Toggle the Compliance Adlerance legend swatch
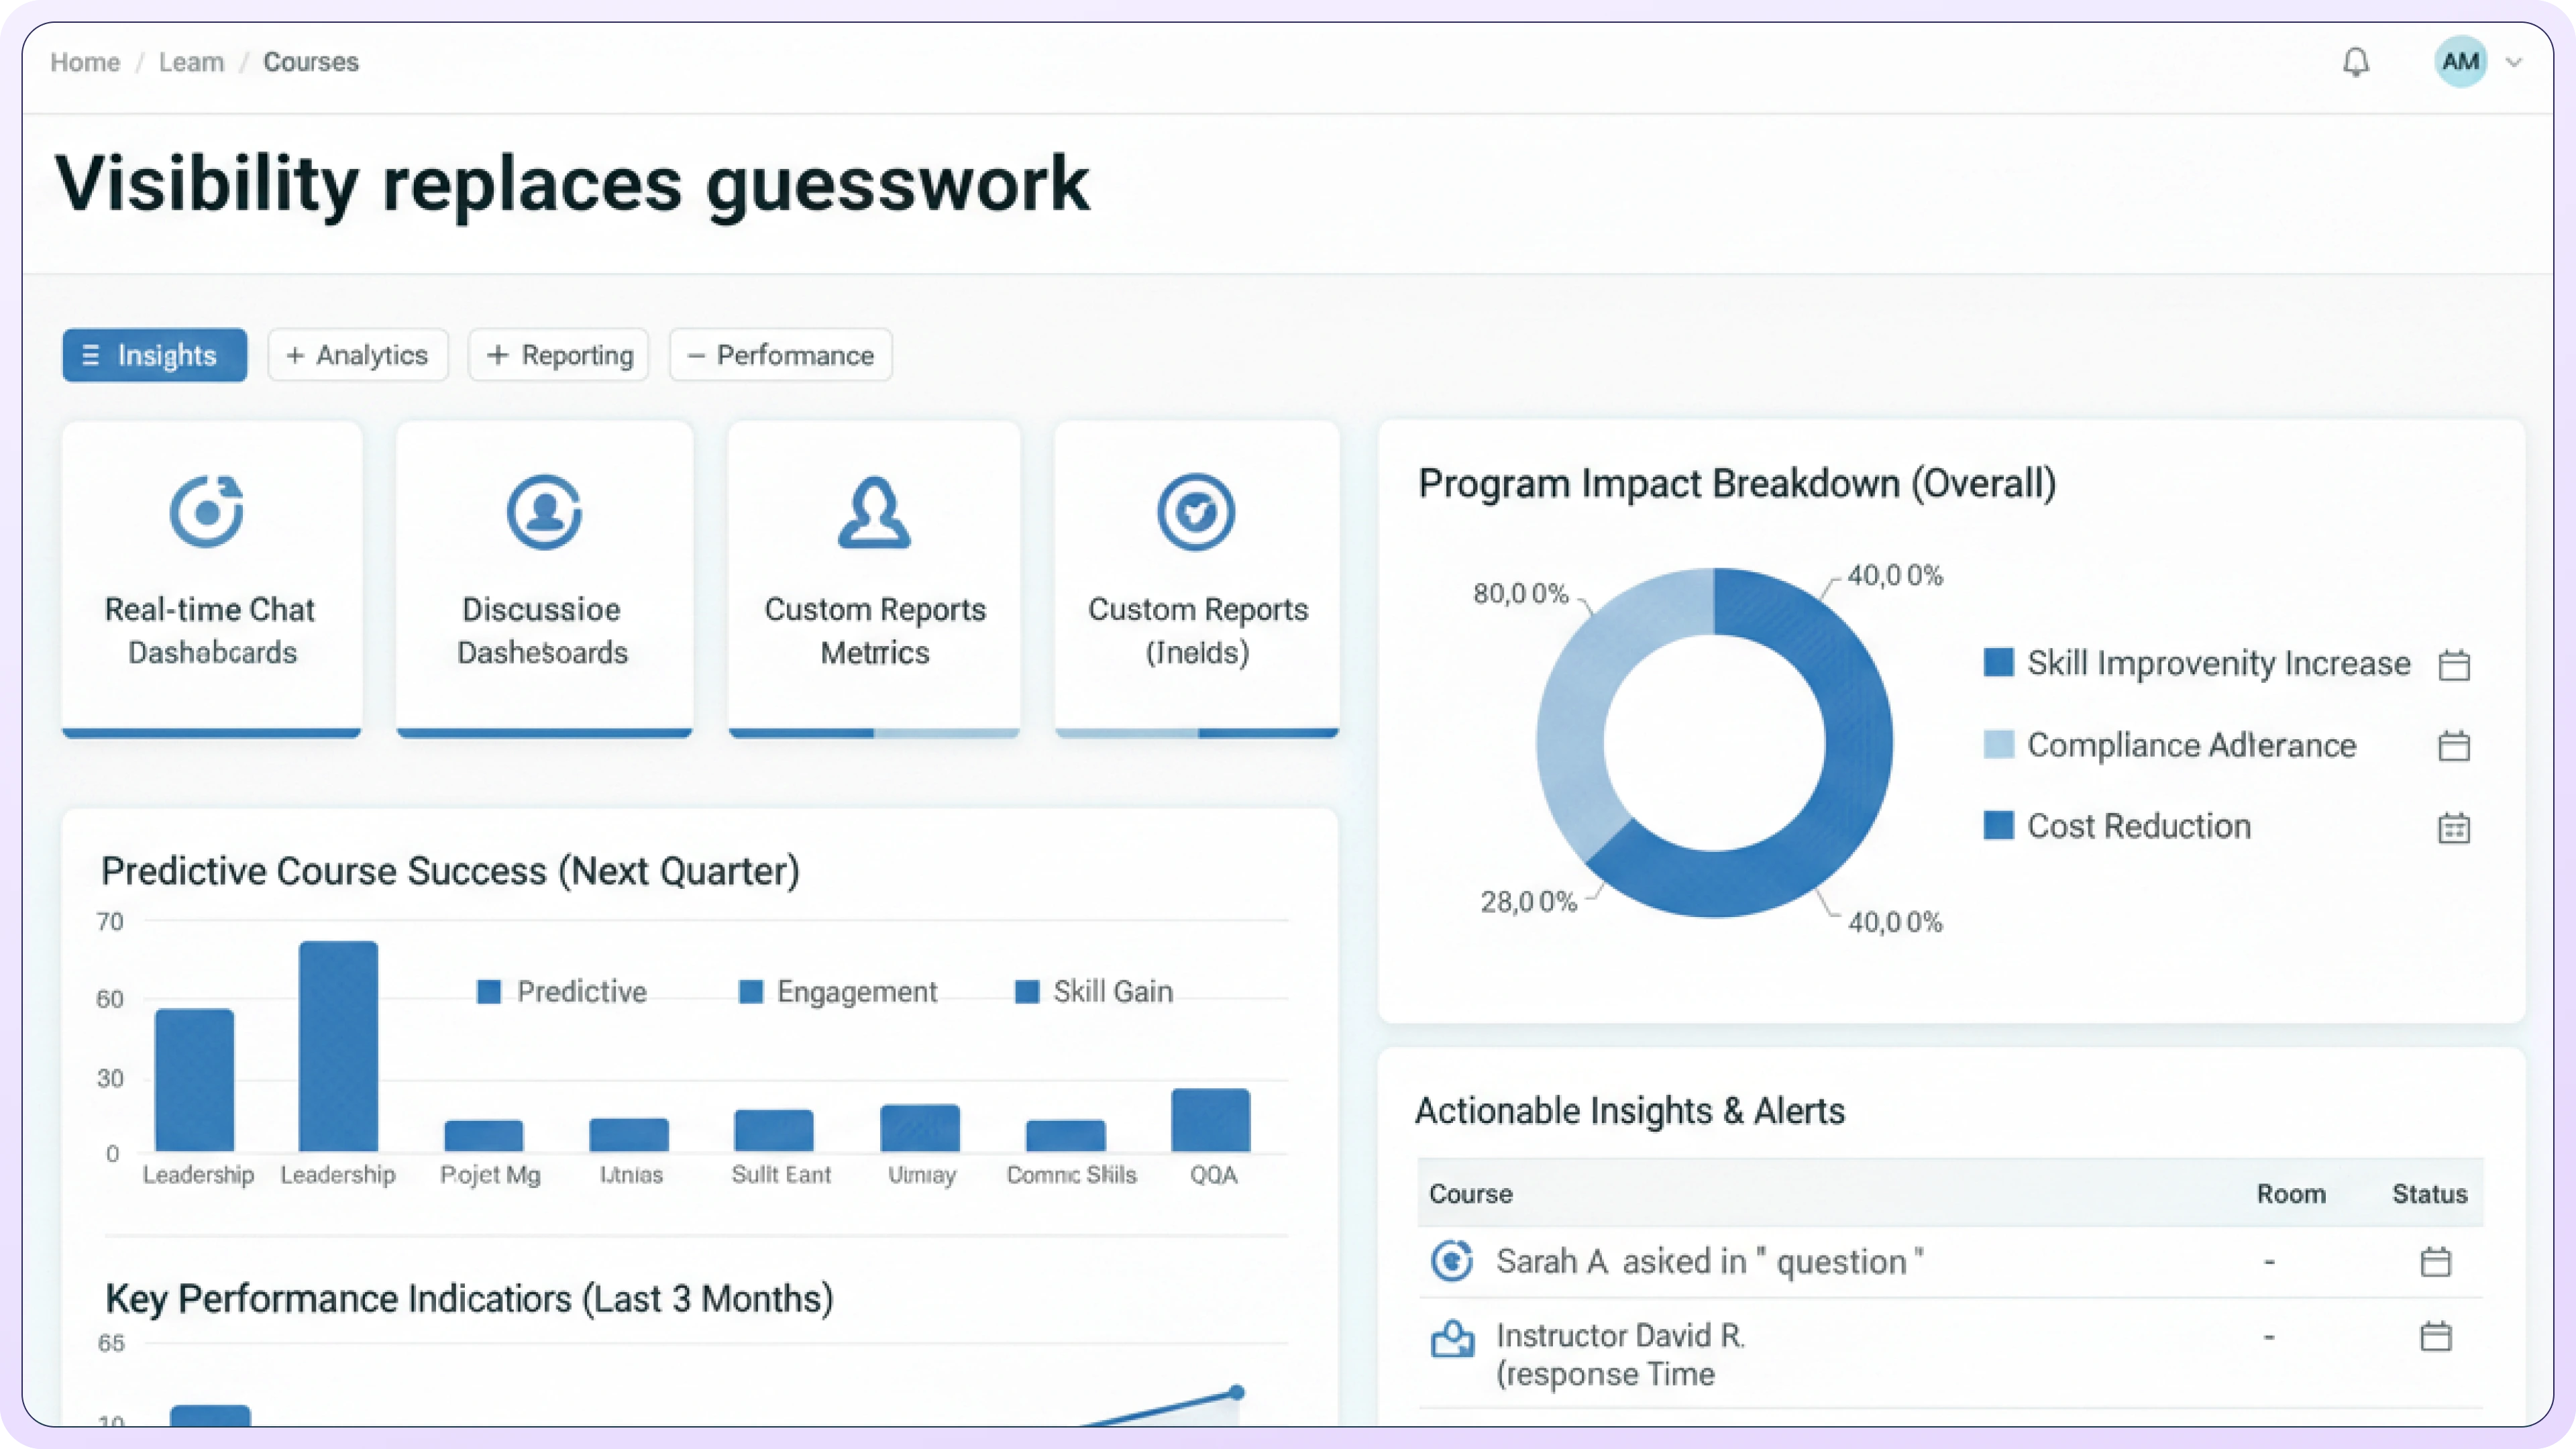 pos(1998,745)
